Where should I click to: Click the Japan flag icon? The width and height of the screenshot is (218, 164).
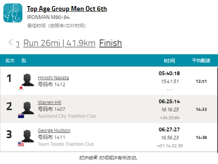click(21, 88)
